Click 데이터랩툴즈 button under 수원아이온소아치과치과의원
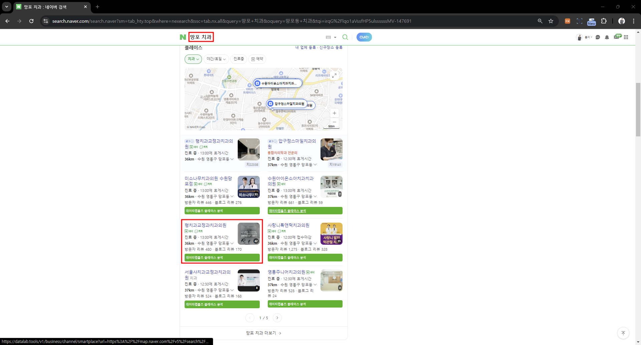641x345 pixels. click(x=305, y=211)
